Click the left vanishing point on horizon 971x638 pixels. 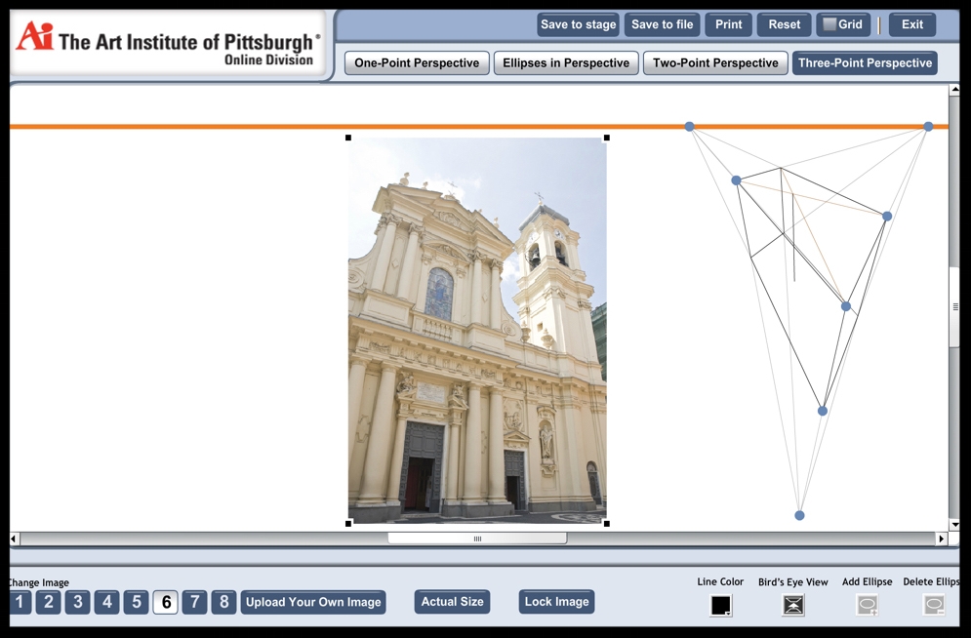[689, 126]
